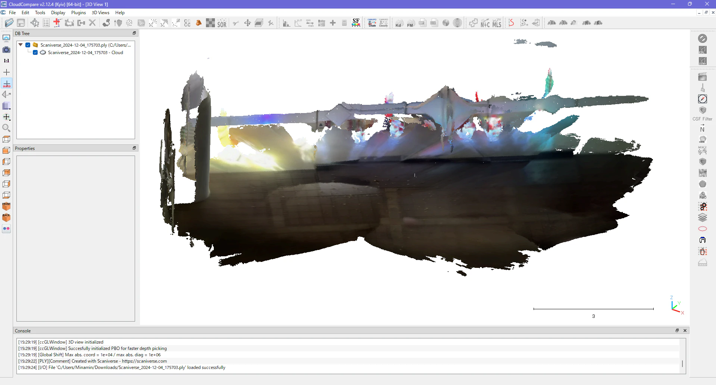
Task: Click the red section extraction polyline icon
Action: tap(512, 23)
